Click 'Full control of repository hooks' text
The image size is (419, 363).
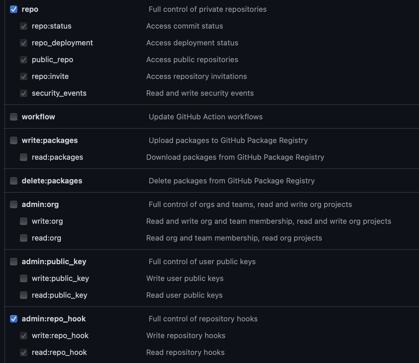coord(203,319)
